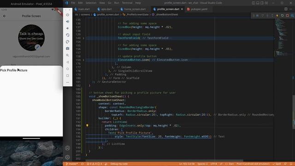Open the Go menu
This screenshot has height=166, width=295.
110,3
